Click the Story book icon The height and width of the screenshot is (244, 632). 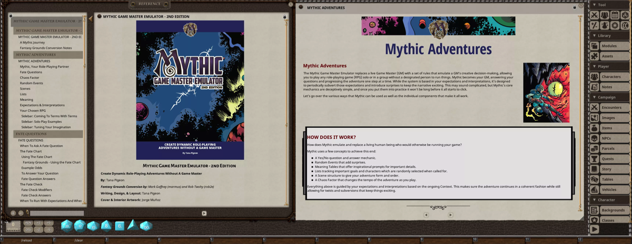(594, 169)
